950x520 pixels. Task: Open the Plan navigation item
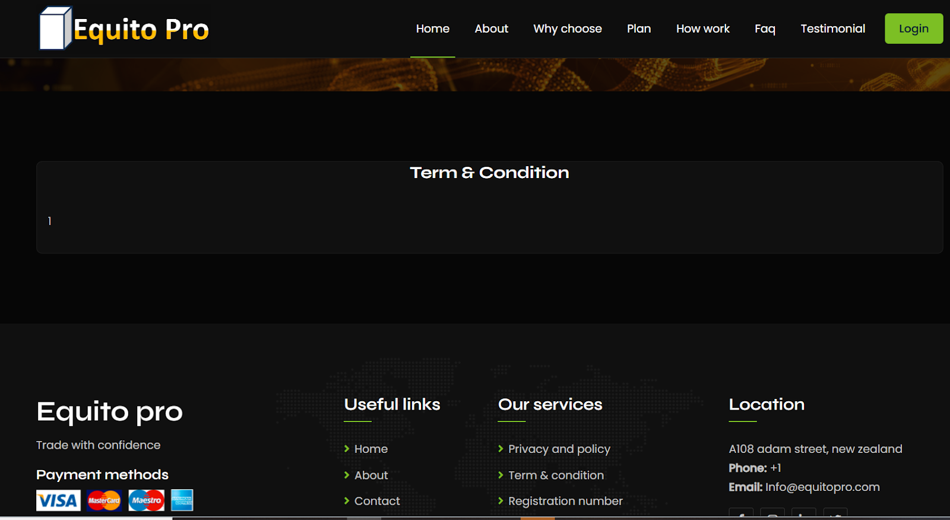pyautogui.click(x=639, y=28)
